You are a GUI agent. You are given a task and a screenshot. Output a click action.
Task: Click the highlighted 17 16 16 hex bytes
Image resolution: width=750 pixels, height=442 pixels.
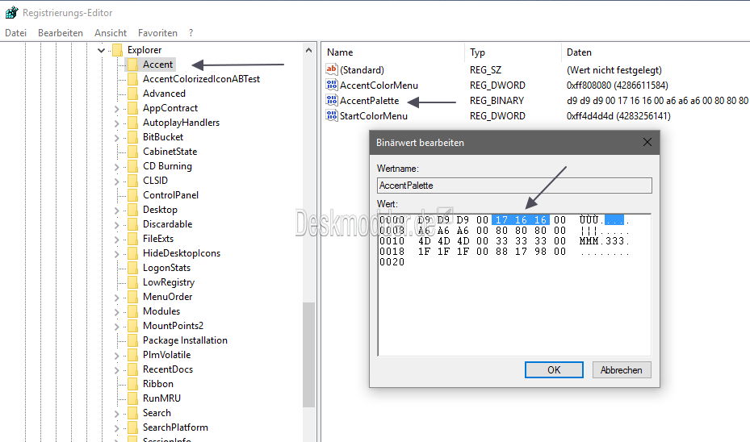521,220
